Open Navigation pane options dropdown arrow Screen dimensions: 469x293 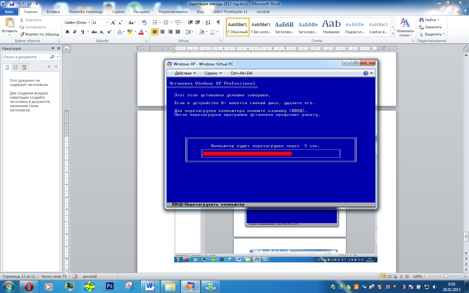53,48
